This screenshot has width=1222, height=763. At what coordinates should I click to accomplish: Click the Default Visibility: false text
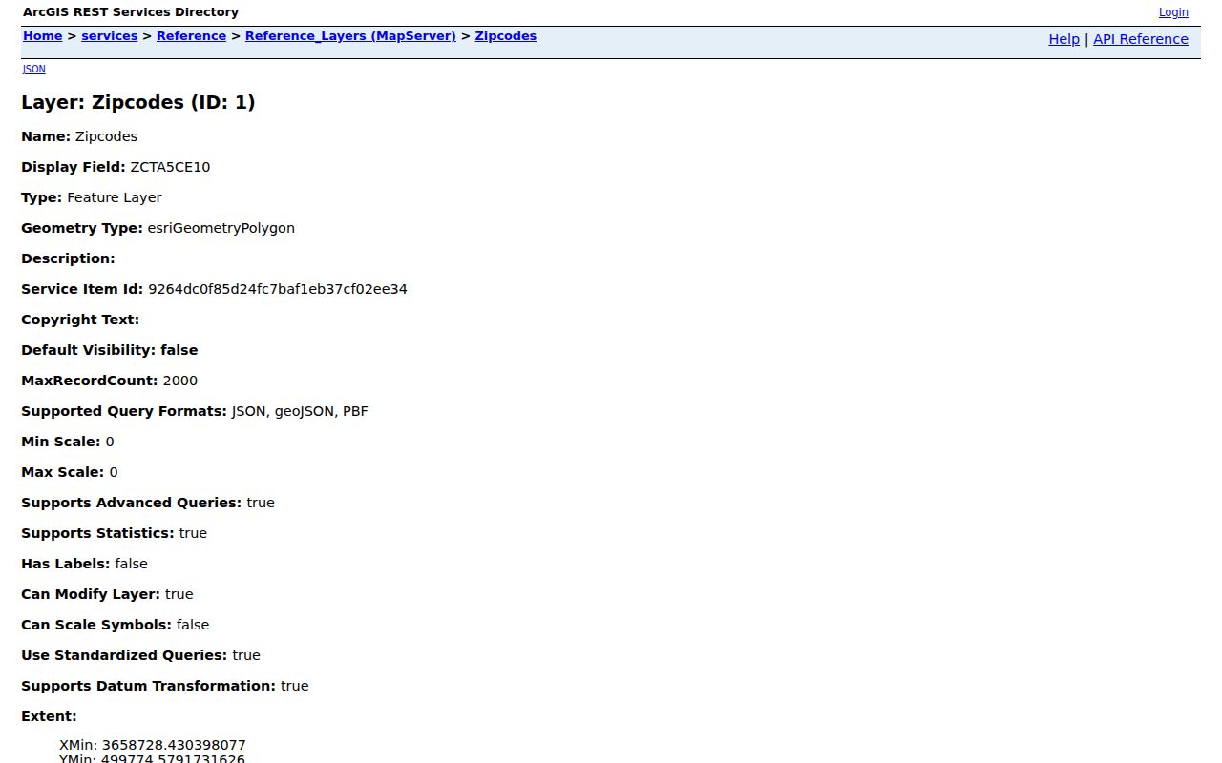pos(110,350)
